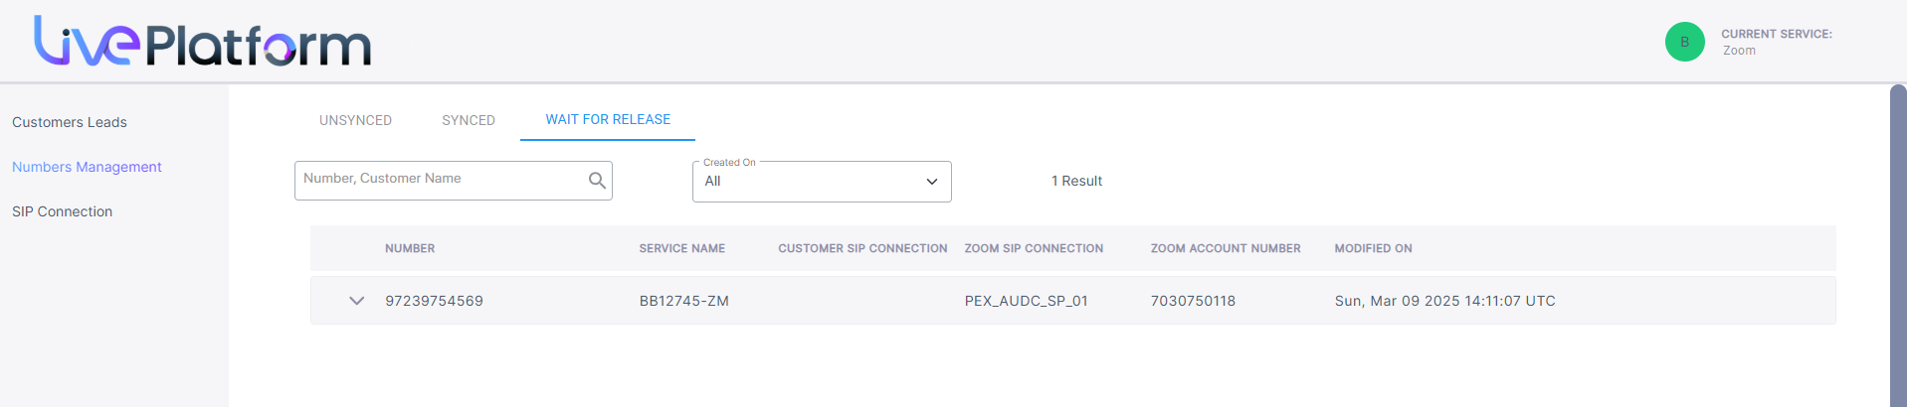Select the WAIT FOR RELEASE tab
The height and width of the screenshot is (407, 1907).
point(608,119)
